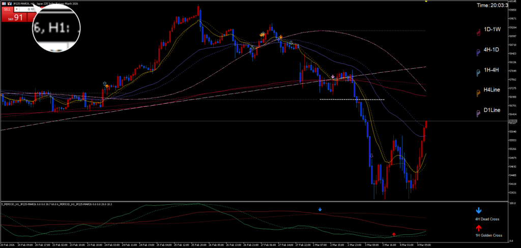
Task: Click the red 1D-1W hand icon
Action: click(478, 32)
